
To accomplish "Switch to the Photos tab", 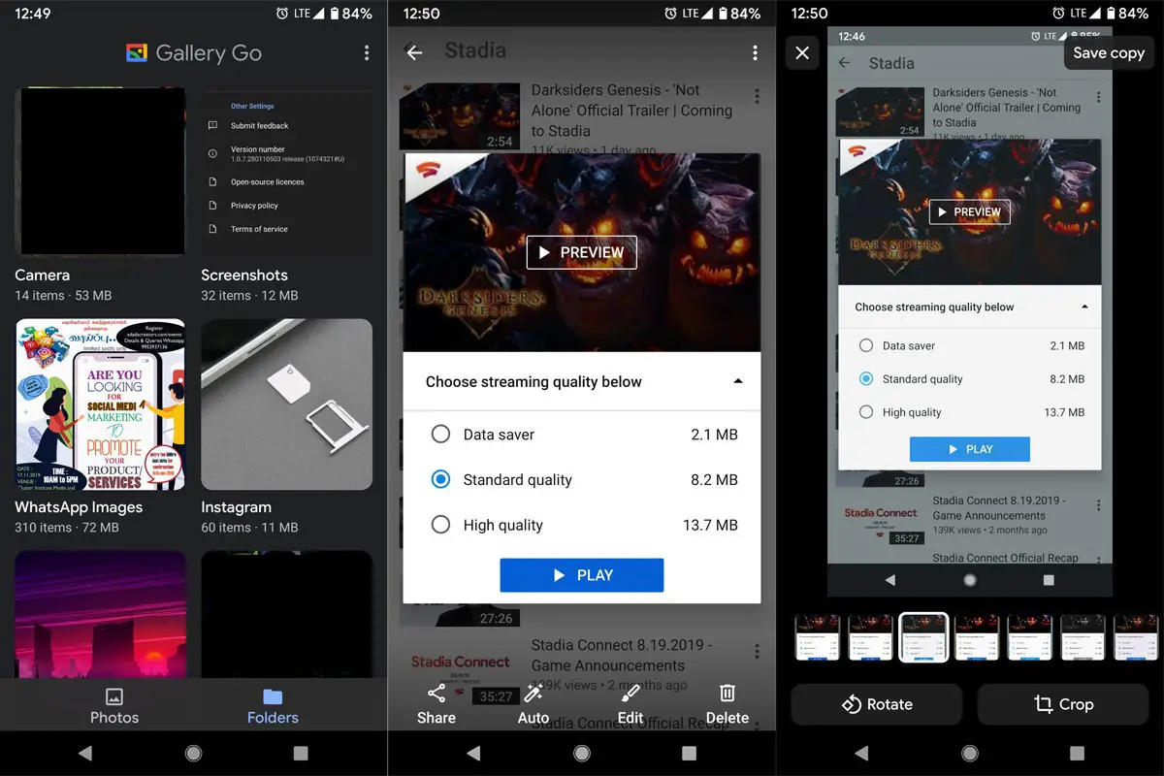I will pos(114,705).
